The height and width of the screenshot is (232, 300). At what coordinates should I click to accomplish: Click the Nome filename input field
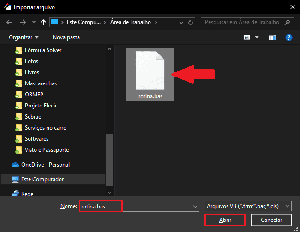pos(136,206)
